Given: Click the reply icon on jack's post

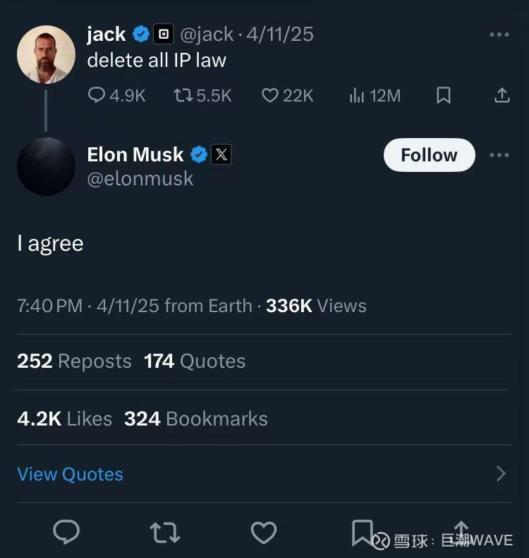Looking at the screenshot, I should [97, 96].
